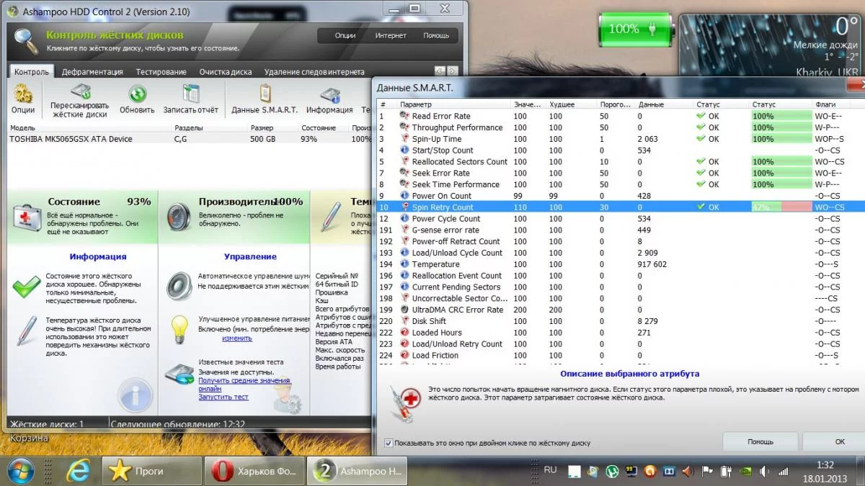865x486 pixels.
Task: Click the round blue info button icon
Action: 136,395
